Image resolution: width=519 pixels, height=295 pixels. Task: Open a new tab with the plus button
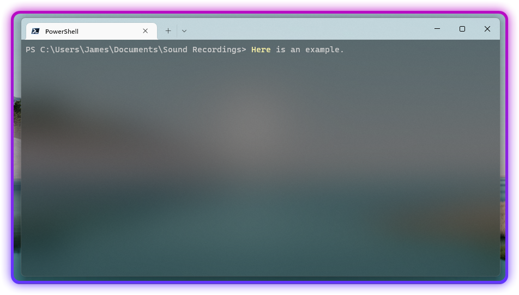(168, 31)
